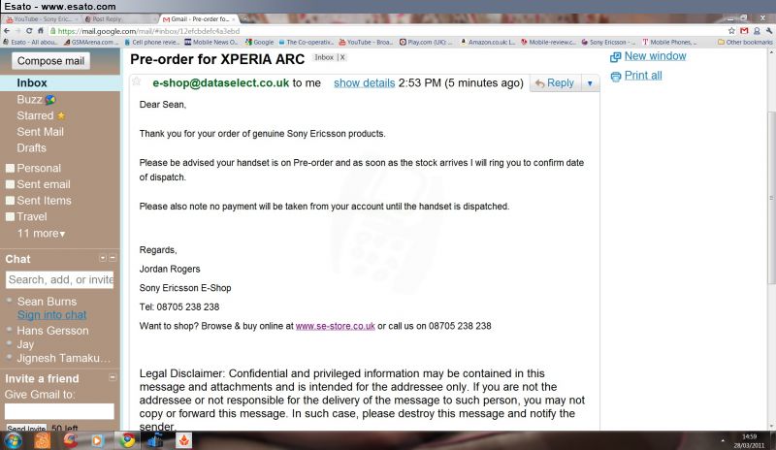Click the Give Gmail to email field
Viewport: 776px width, 450px height.
coord(59,411)
